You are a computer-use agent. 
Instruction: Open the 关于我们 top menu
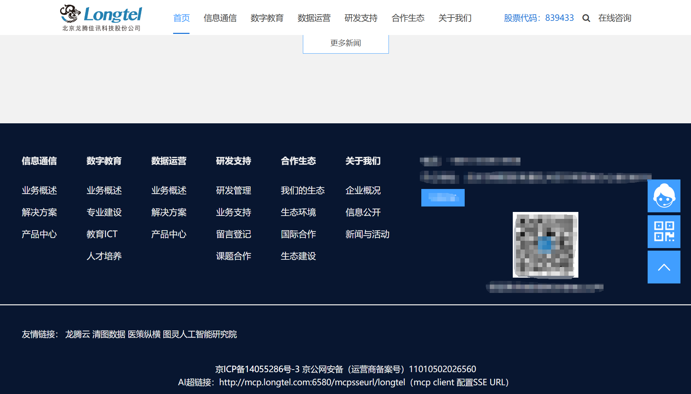click(x=455, y=18)
